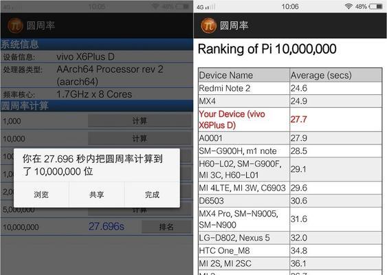Select the dialog message with 27.696 秒
387x275 pixels.
(x=93, y=165)
